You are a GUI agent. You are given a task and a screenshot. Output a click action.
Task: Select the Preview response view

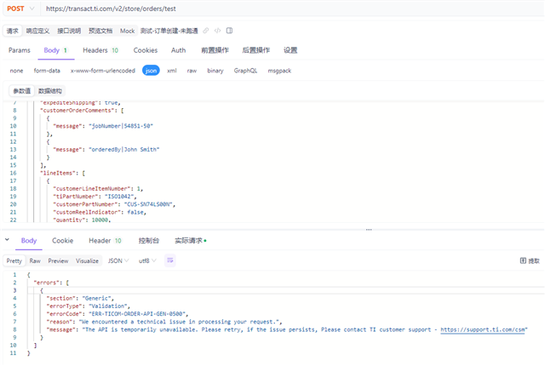click(x=58, y=260)
